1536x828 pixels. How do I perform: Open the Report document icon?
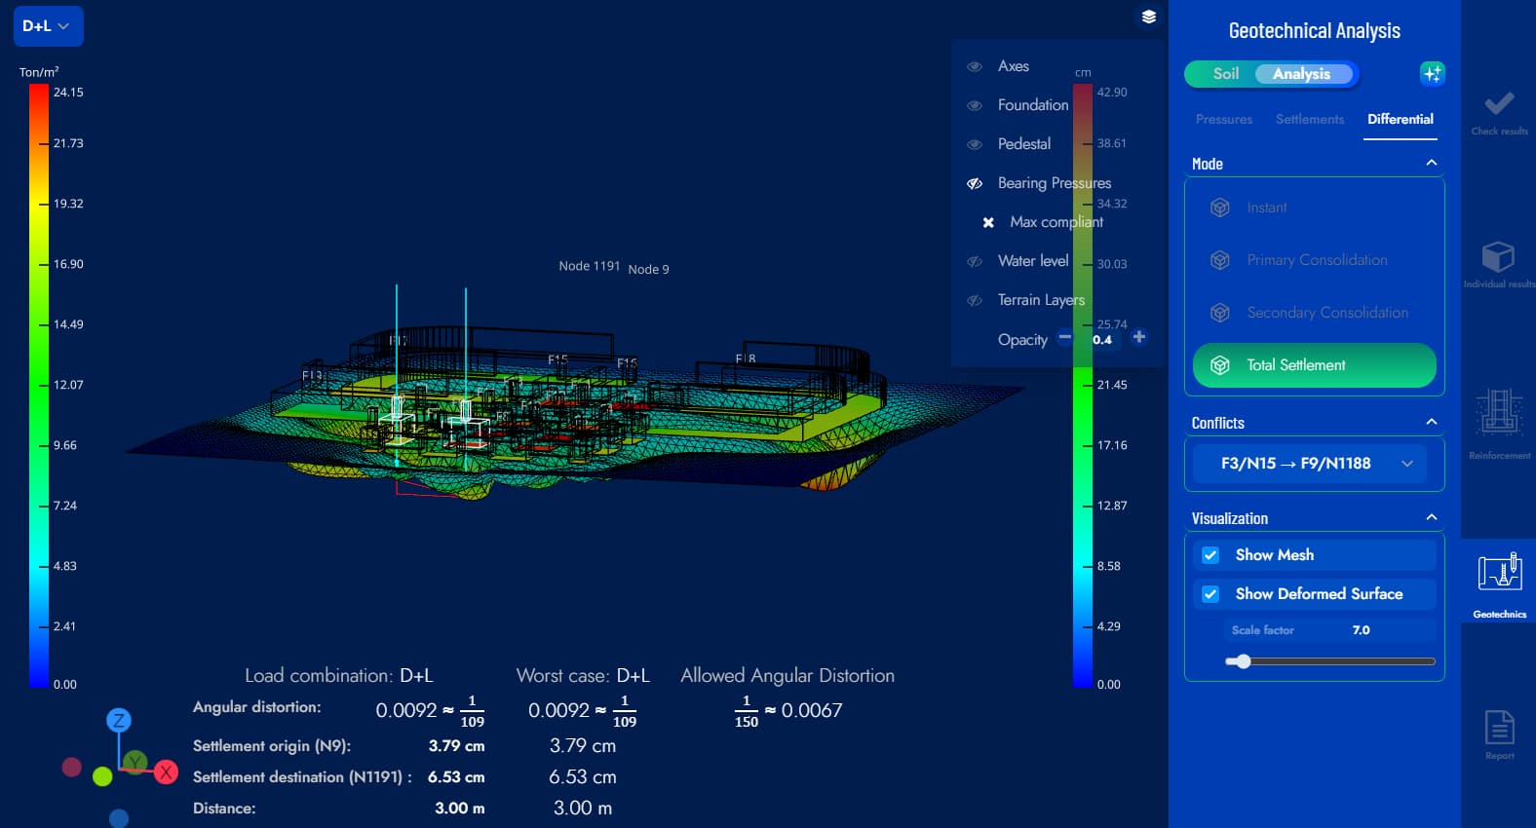1499,731
